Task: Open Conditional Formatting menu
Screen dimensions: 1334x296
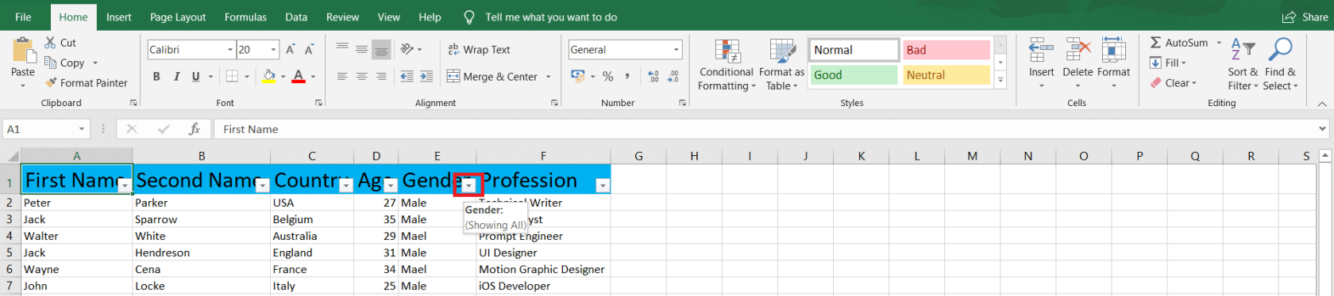Action: pos(727,65)
